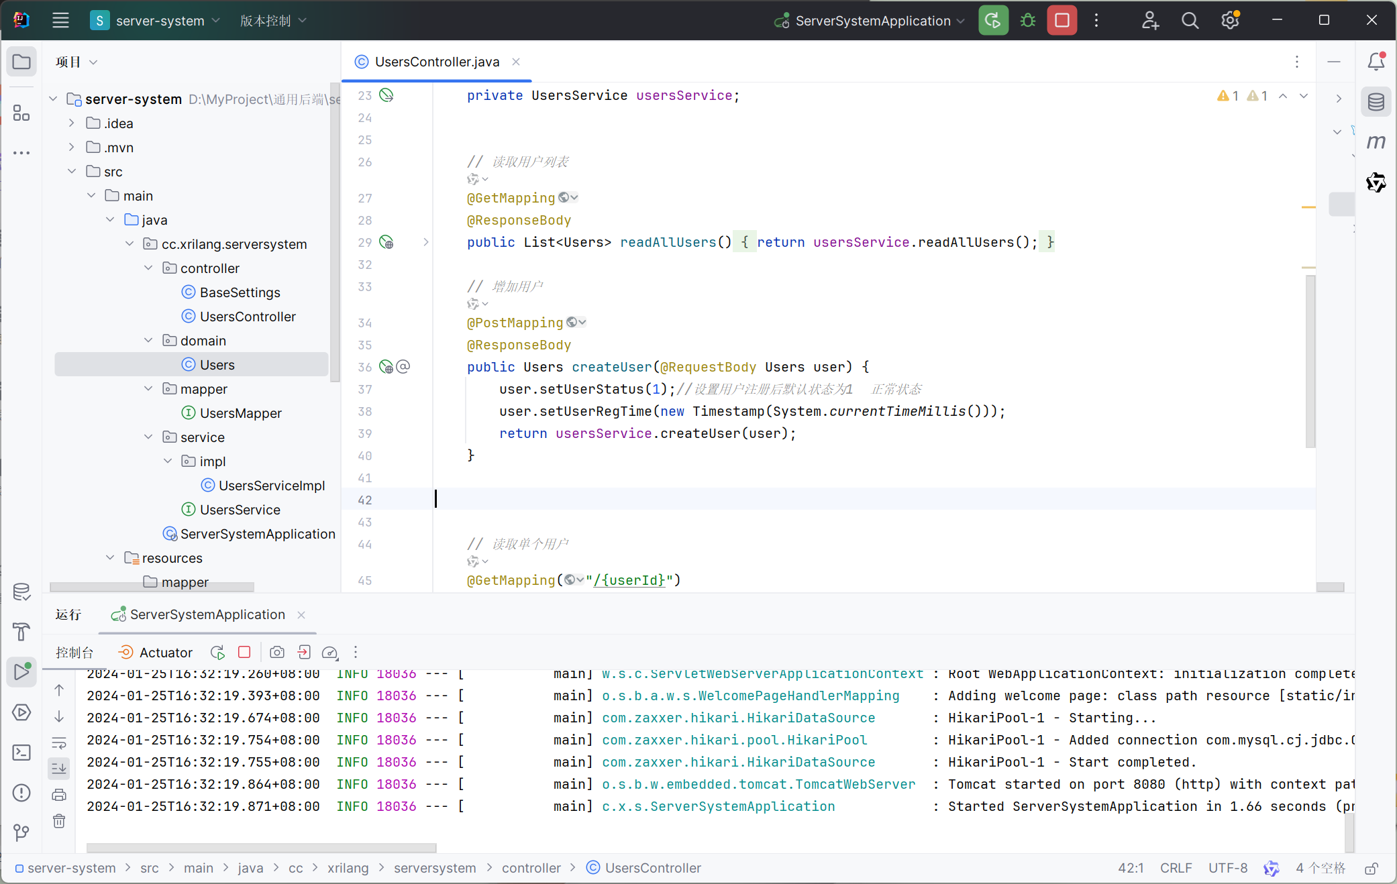Collapse the domain package
Screen dimensions: 1397x884
[148, 340]
